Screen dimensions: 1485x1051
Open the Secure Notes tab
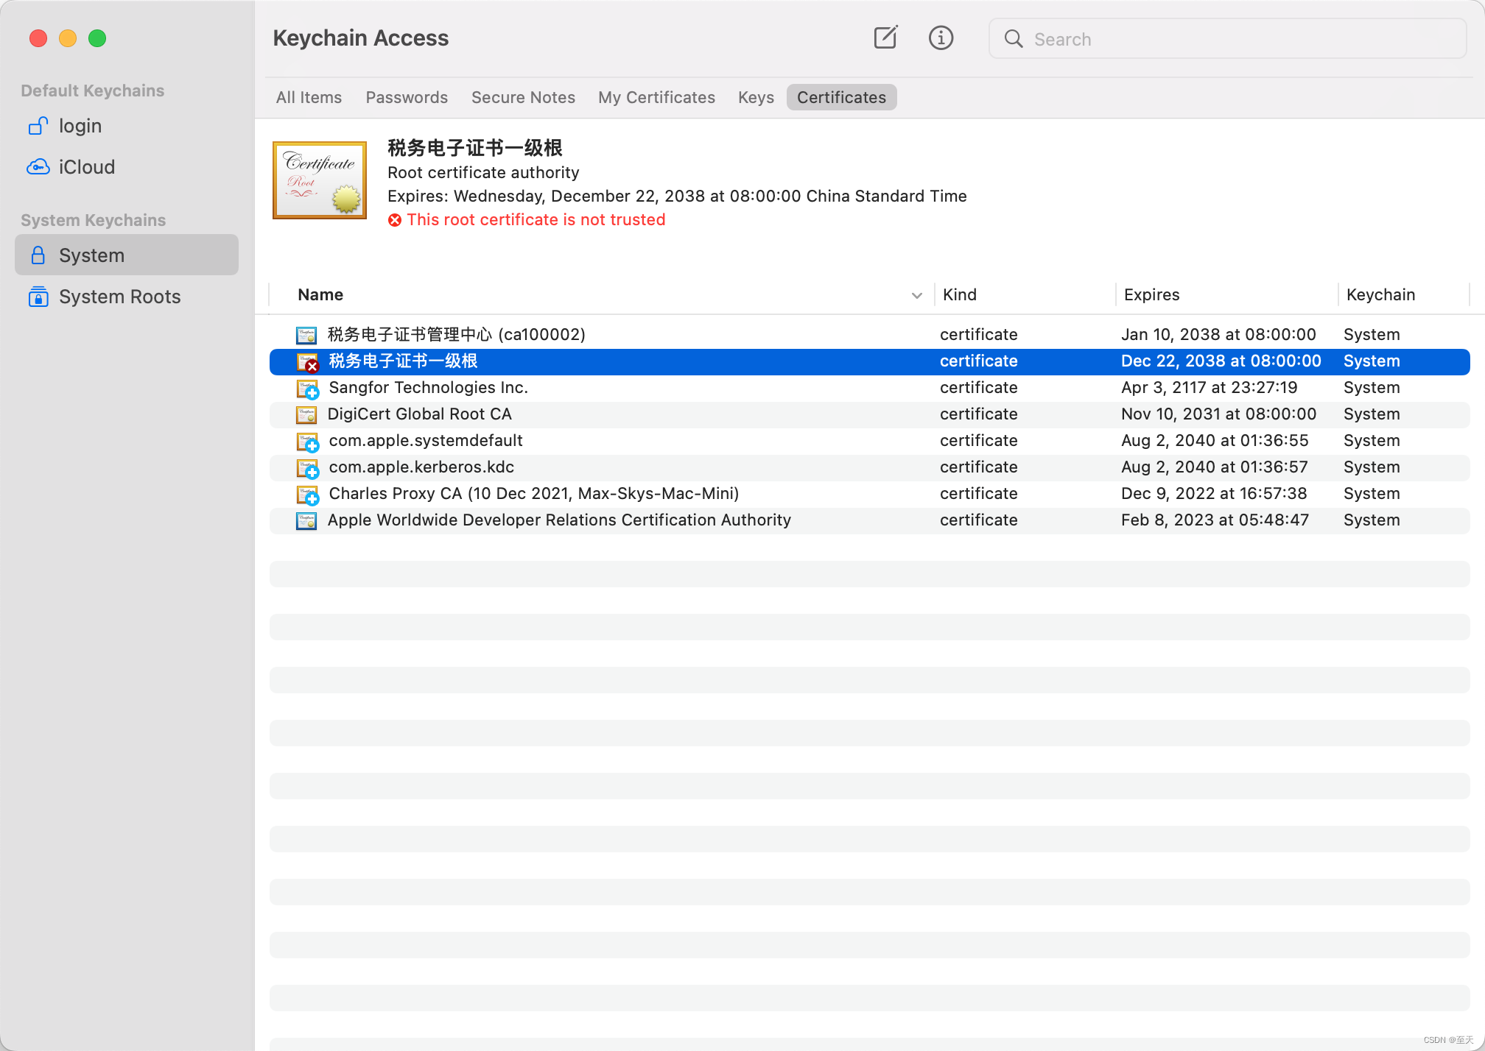pos(523,97)
